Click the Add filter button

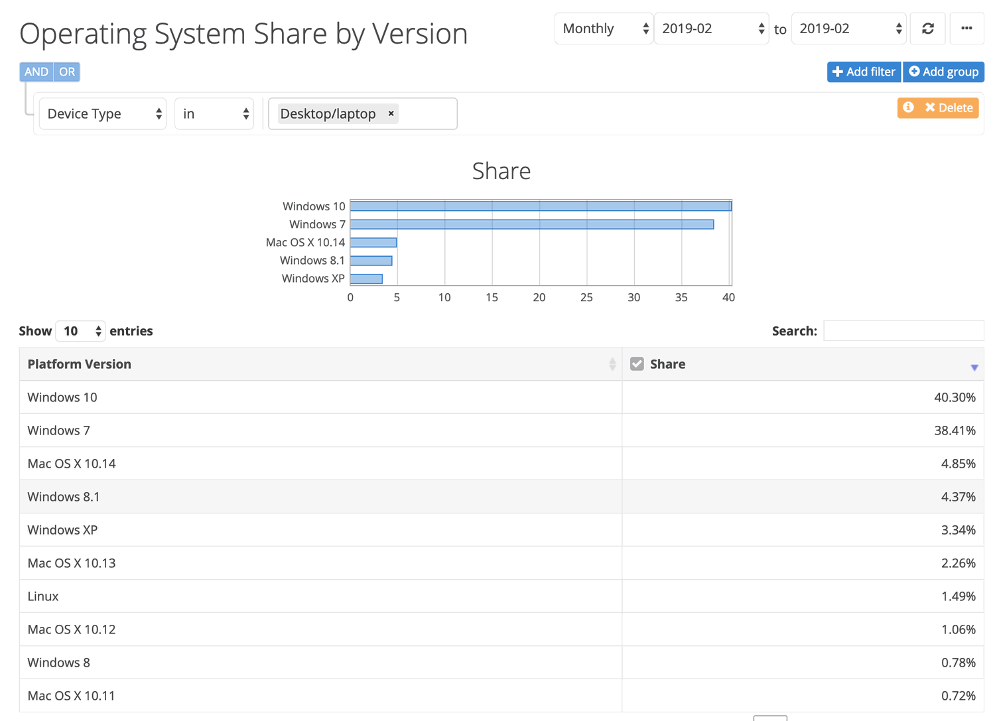point(864,72)
